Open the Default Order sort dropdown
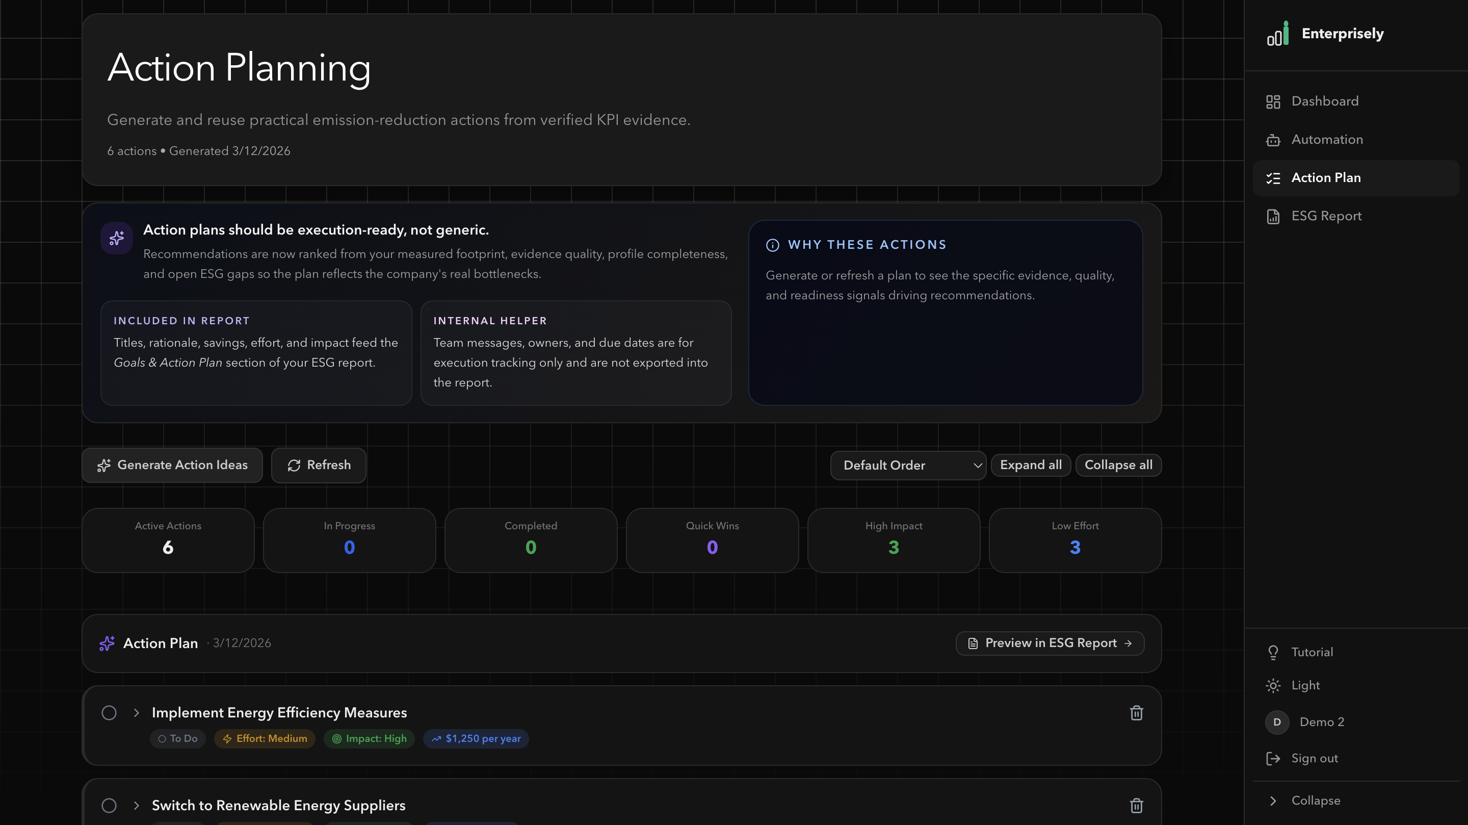Viewport: 1468px width, 825px height. pos(908,465)
